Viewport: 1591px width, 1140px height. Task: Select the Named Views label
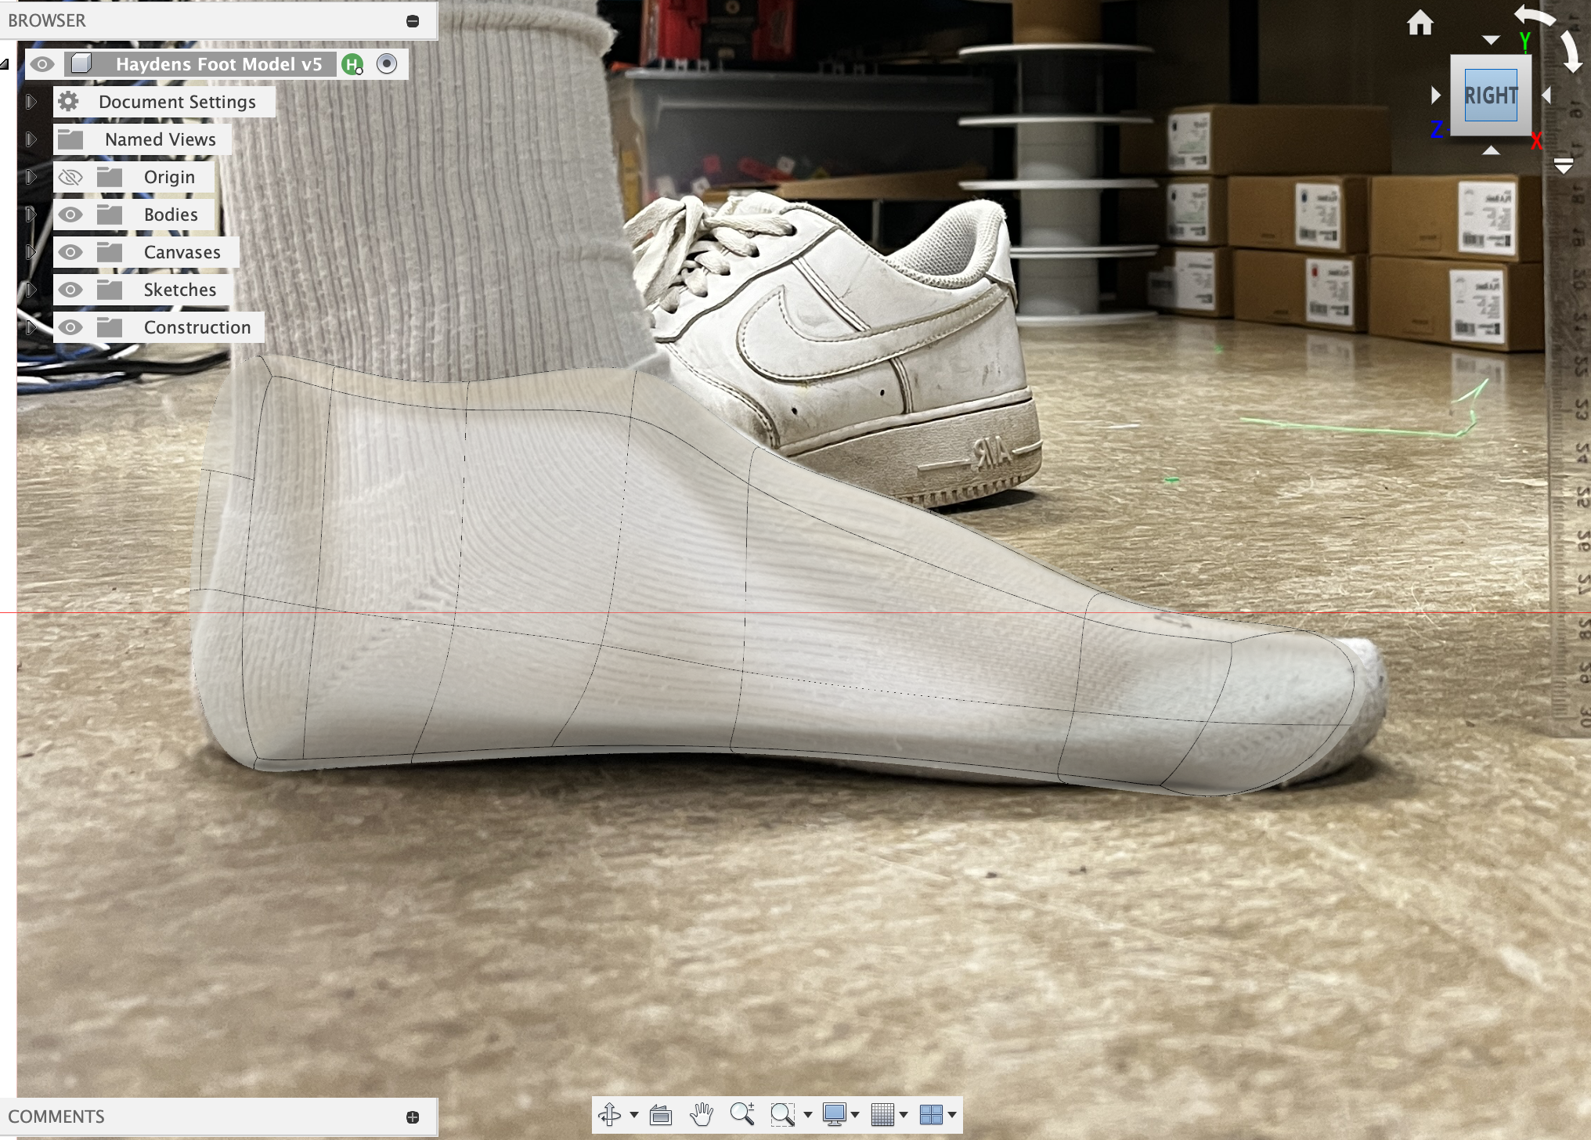(x=161, y=139)
